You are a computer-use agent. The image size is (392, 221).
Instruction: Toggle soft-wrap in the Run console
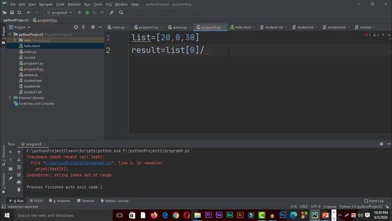point(19,167)
